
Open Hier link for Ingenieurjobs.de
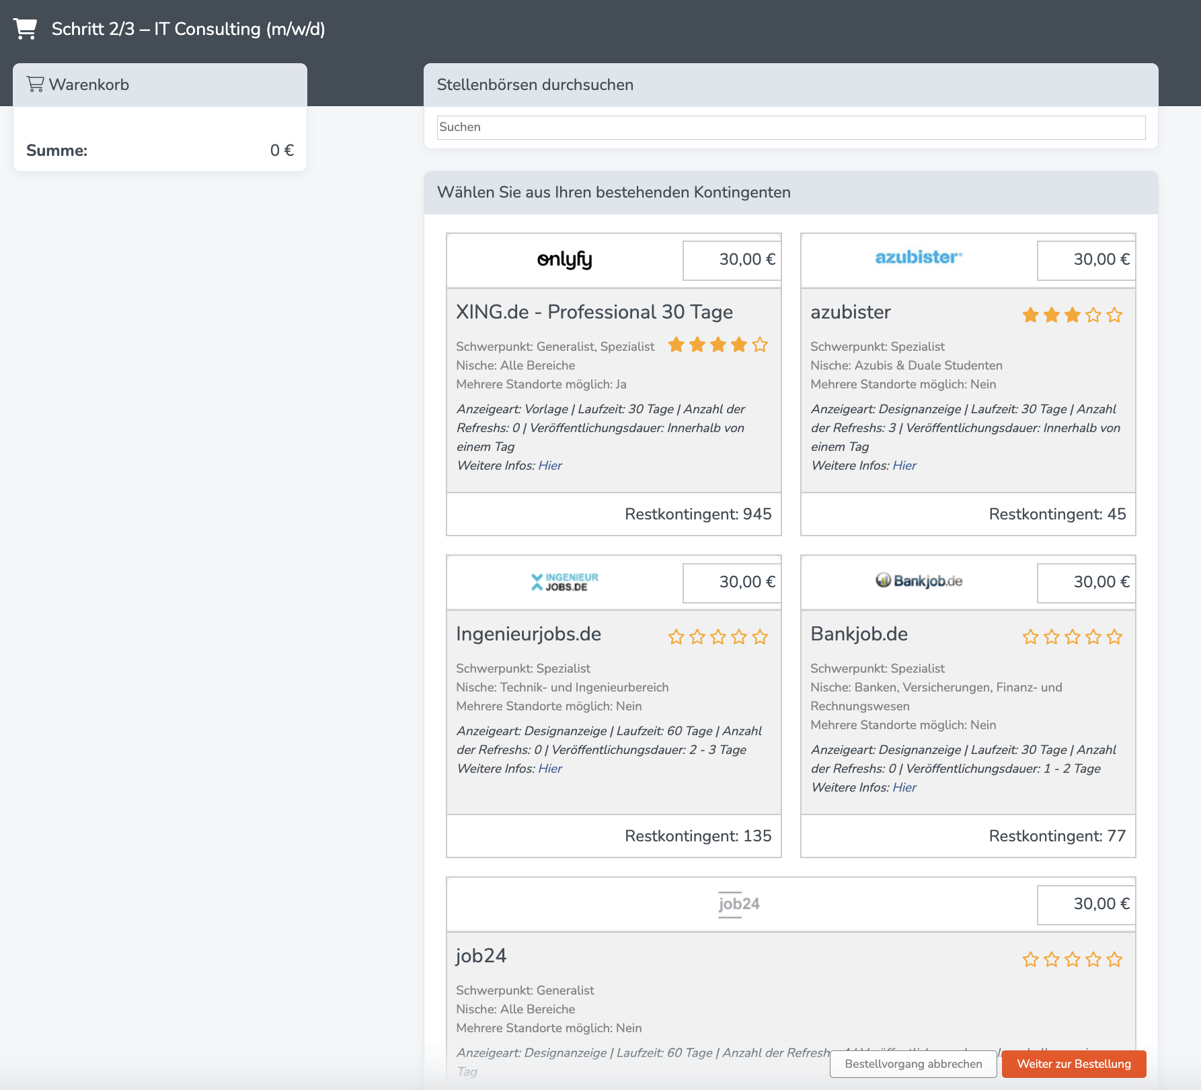[550, 768]
